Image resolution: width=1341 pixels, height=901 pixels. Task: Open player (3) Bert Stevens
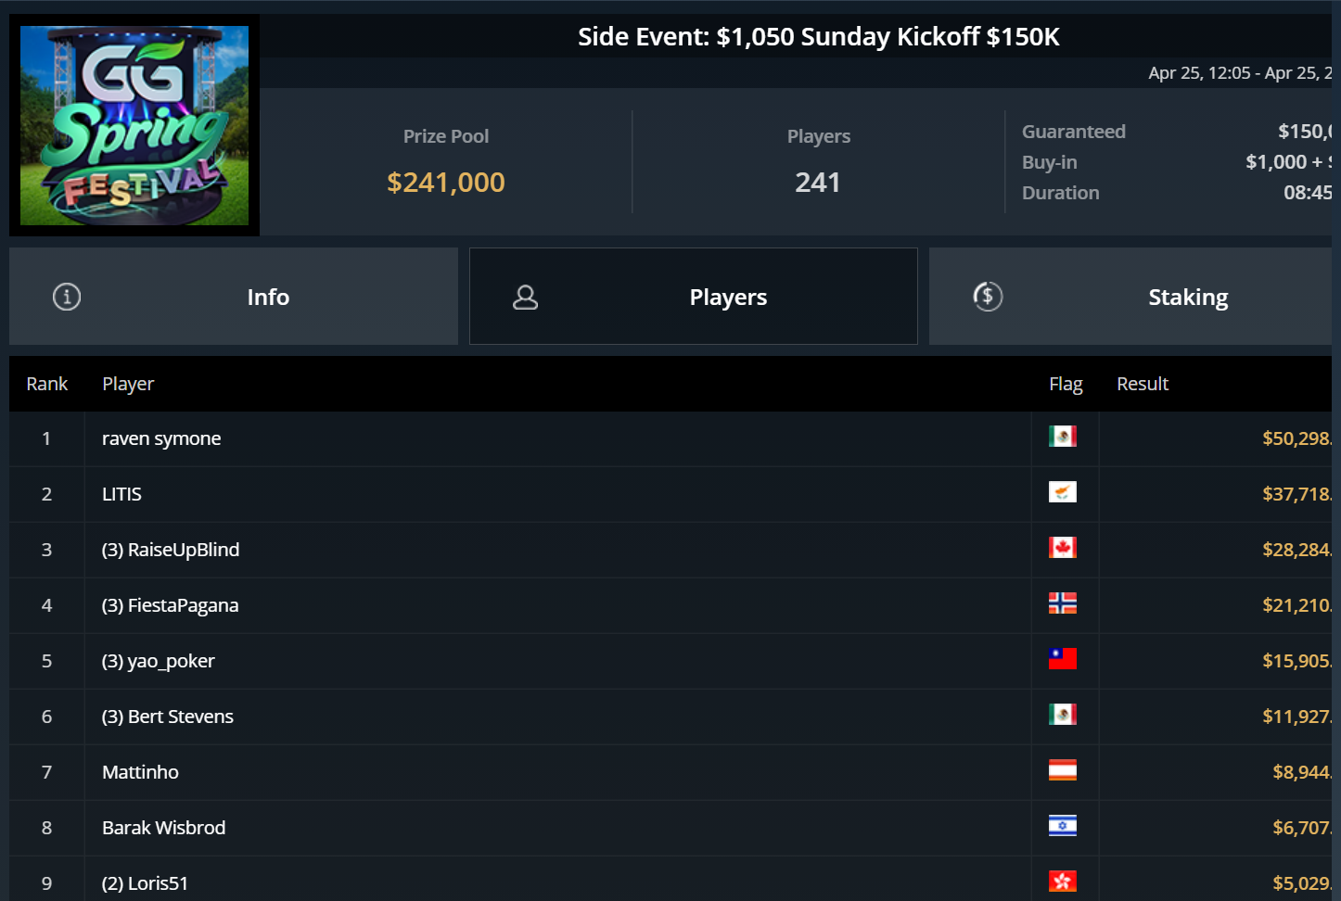168,717
